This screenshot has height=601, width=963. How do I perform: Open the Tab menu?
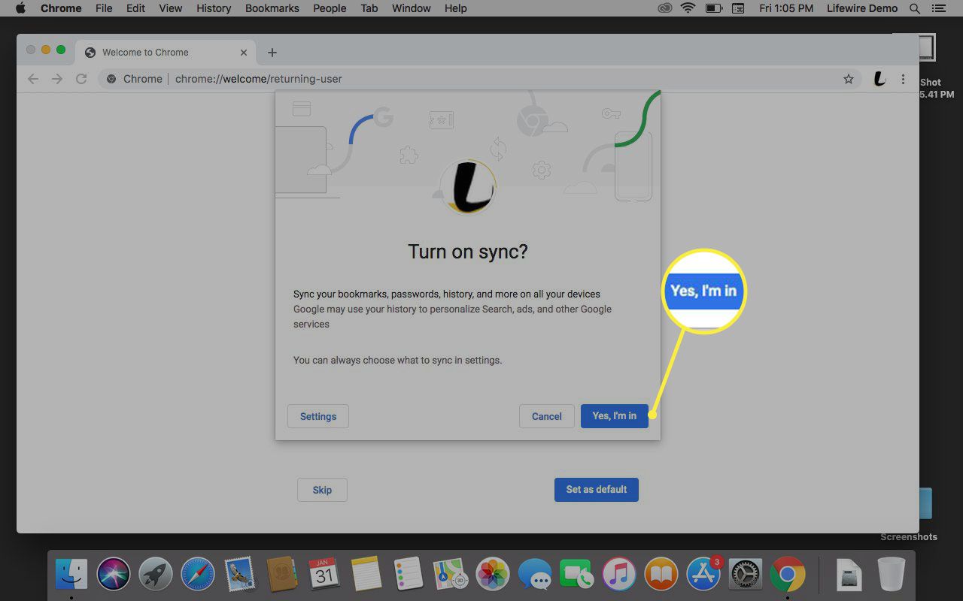(x=369, y=8)
